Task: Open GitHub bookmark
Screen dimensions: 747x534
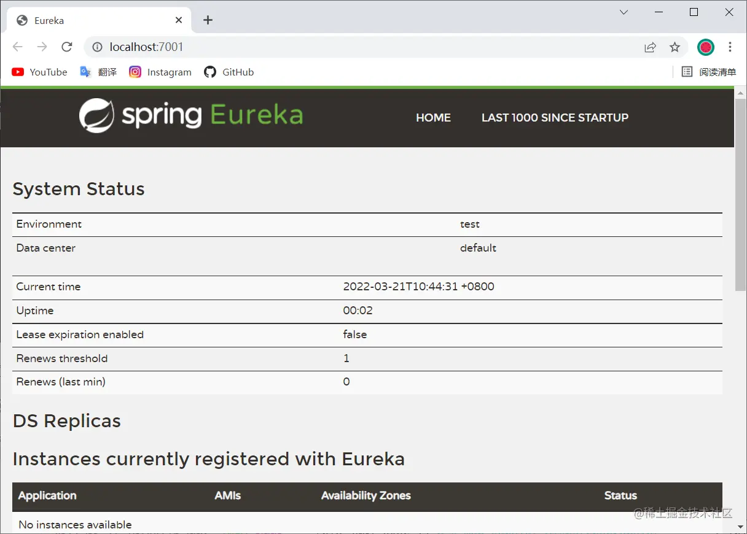Action: 229,72
